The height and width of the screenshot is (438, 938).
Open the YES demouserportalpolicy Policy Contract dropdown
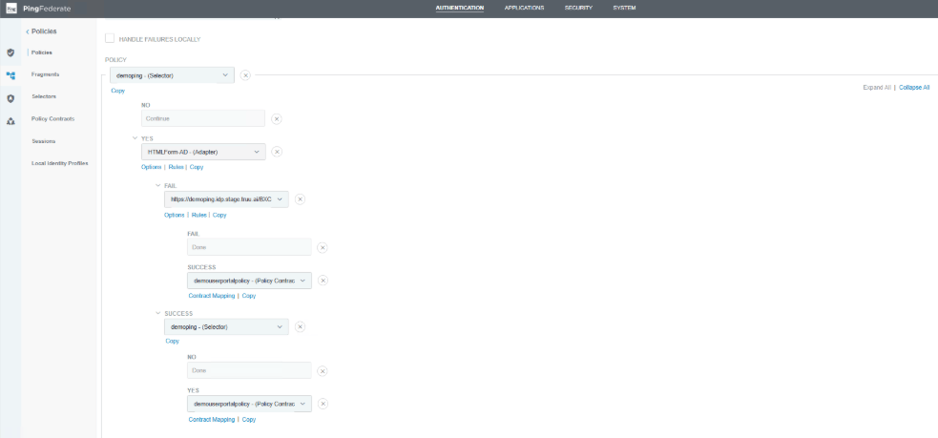pyautogui.click(x=249, y=404)
